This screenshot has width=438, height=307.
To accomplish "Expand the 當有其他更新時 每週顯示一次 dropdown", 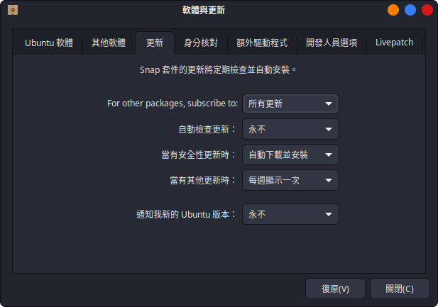I will 290,180.
